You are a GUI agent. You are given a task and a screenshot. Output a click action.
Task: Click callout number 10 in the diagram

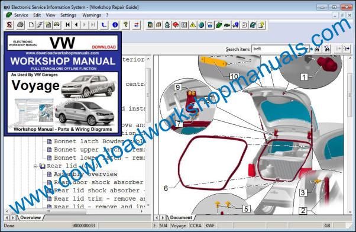[x=234, y=76]
